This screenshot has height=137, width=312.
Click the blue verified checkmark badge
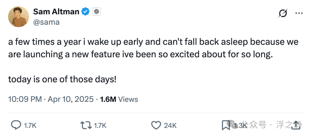86,12
